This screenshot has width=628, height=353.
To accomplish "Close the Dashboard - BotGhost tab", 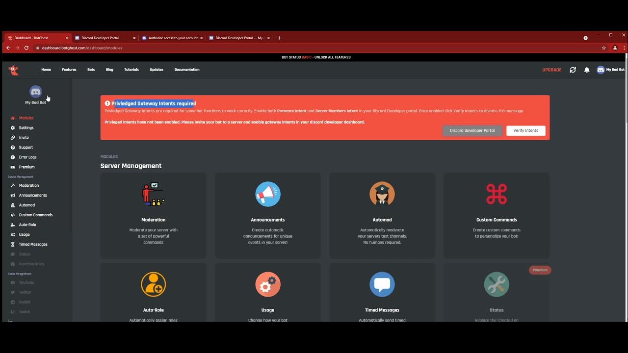I will tap(67, 38).
